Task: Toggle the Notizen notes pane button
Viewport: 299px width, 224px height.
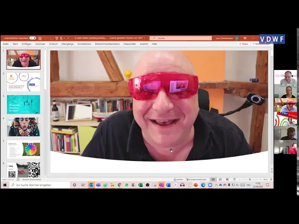Action: tap(178, 179)
